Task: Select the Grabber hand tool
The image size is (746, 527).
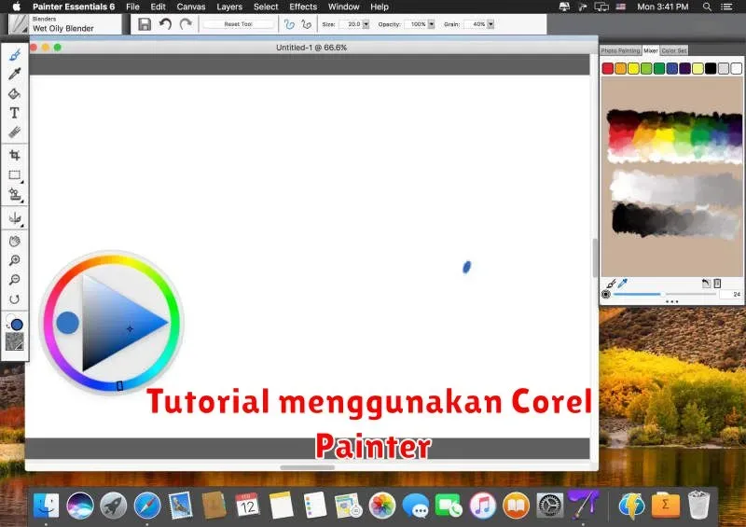Action: 15,241
